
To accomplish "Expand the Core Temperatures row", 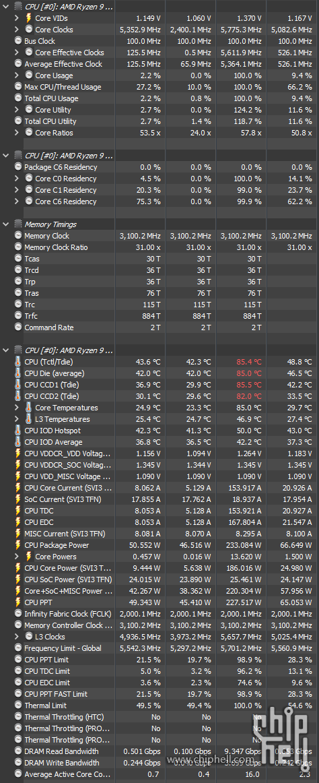I will point(17,408).
